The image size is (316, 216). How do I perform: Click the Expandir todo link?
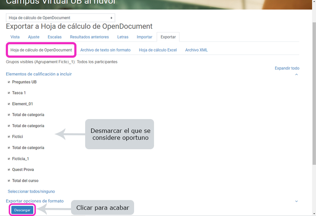point(287,68)
